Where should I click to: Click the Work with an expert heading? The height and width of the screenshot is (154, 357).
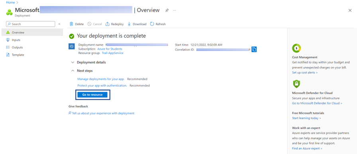[x=306, y=128]
